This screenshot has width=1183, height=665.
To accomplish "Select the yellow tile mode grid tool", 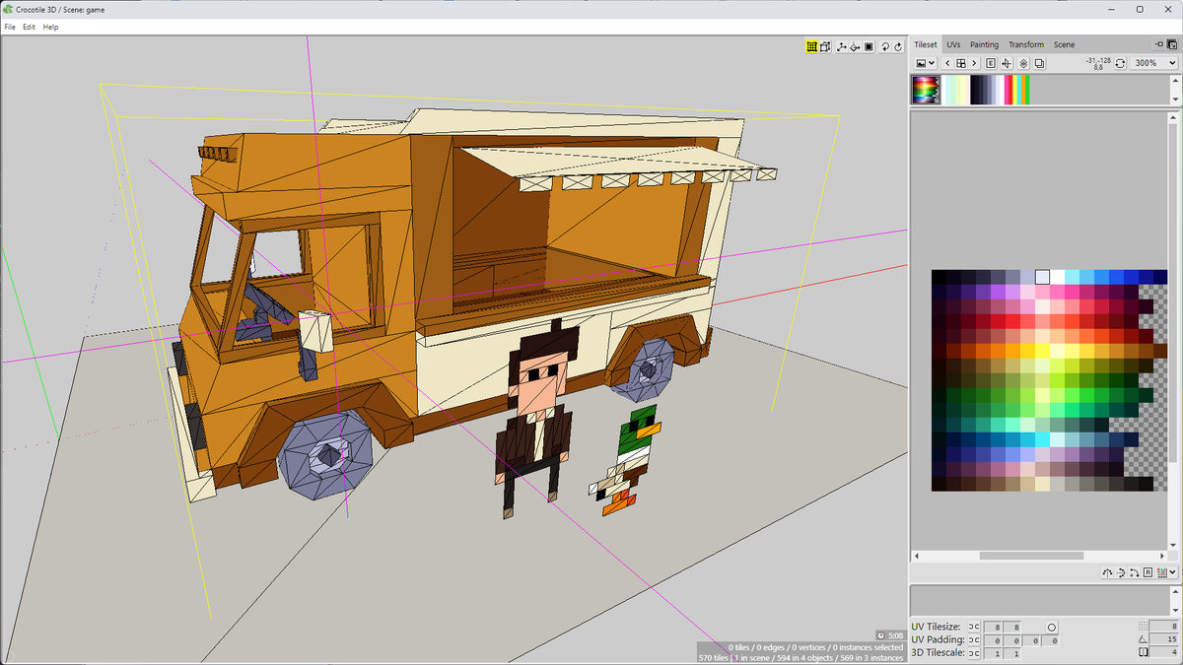I will tap(811, 46).
